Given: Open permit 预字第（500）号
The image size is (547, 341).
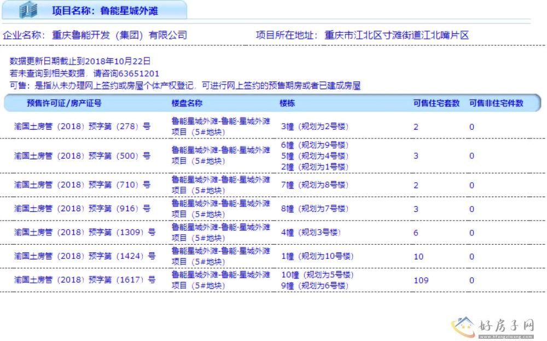Looking at the screenshot, I should pos(83,155).
